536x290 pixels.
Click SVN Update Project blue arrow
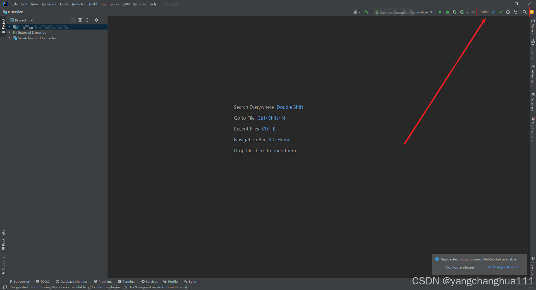tap(494, 12)
